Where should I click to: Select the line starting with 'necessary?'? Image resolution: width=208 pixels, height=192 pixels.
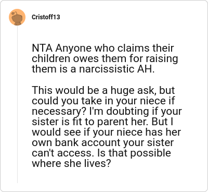(x=107, y=111)
